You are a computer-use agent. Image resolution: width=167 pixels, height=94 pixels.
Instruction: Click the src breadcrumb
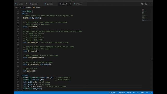tap(16, 7)
